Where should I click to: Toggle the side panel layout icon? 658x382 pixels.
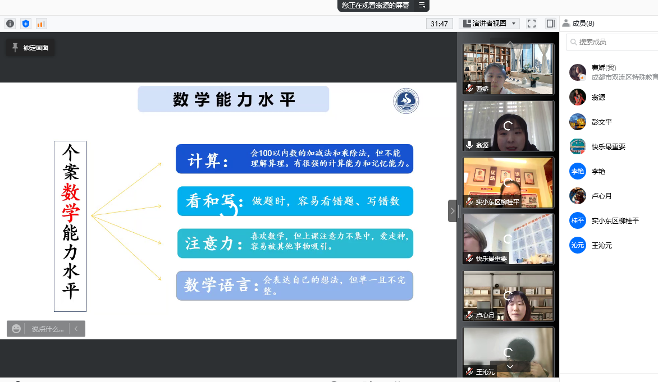tap(550, 24)
